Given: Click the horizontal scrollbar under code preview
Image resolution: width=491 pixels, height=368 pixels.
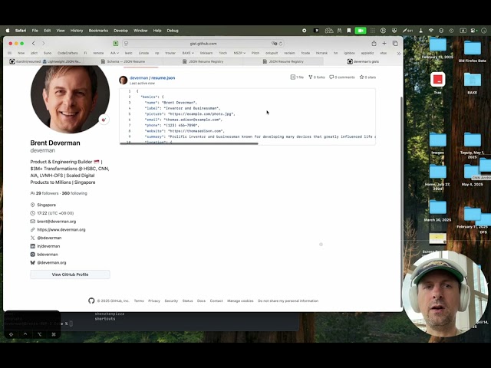Looking at the screenshot, I should [x=189, y=143].
